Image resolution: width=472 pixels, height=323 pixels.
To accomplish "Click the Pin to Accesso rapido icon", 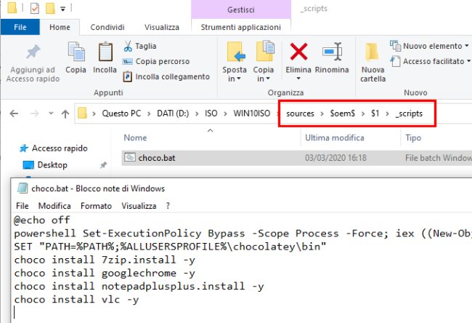I will (33, 52).
